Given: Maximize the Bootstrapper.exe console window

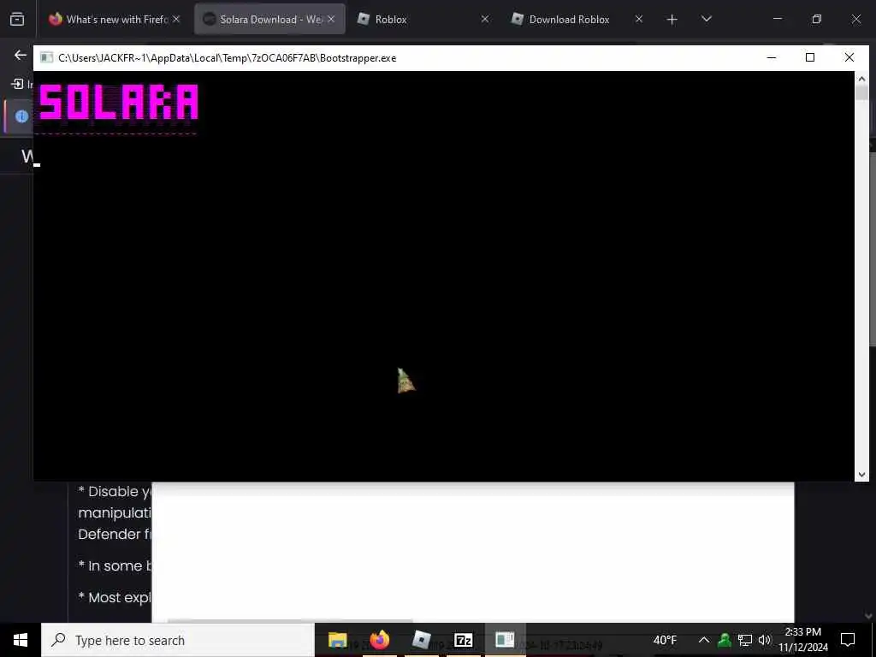Looking at the screenshot, I should pos(810,57).
